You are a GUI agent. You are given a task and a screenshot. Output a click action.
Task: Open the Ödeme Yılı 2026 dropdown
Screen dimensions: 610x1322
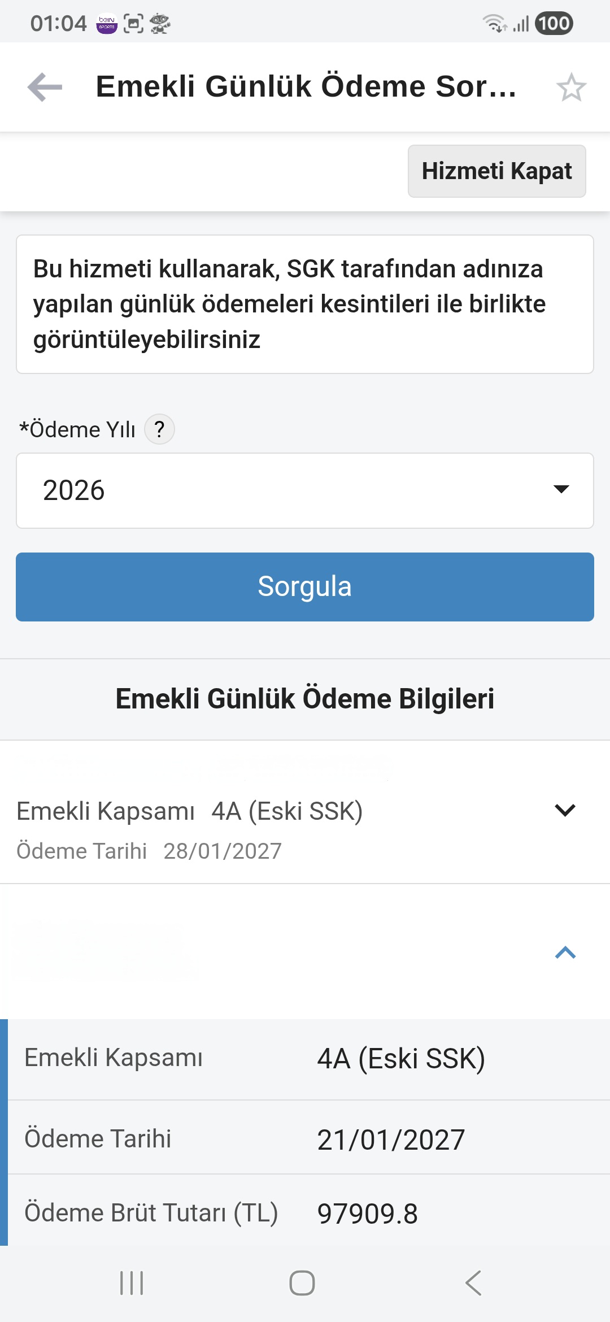click(x=305, y=490)
